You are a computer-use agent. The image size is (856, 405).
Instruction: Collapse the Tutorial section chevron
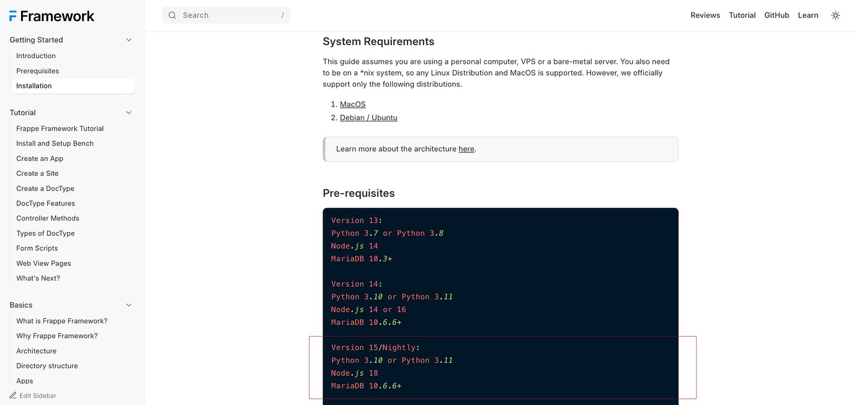pyautogui.click(x=128, y=112)
